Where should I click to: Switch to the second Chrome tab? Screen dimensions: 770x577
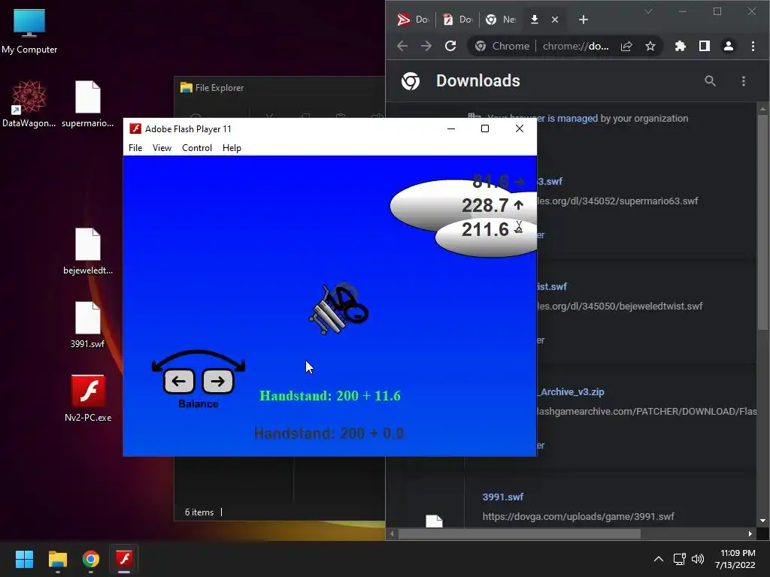pyautogui.click(x=457, y=20)
